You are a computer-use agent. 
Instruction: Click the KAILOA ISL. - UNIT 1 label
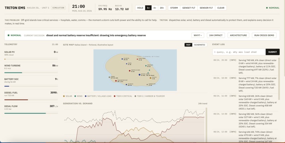(38, 8)
